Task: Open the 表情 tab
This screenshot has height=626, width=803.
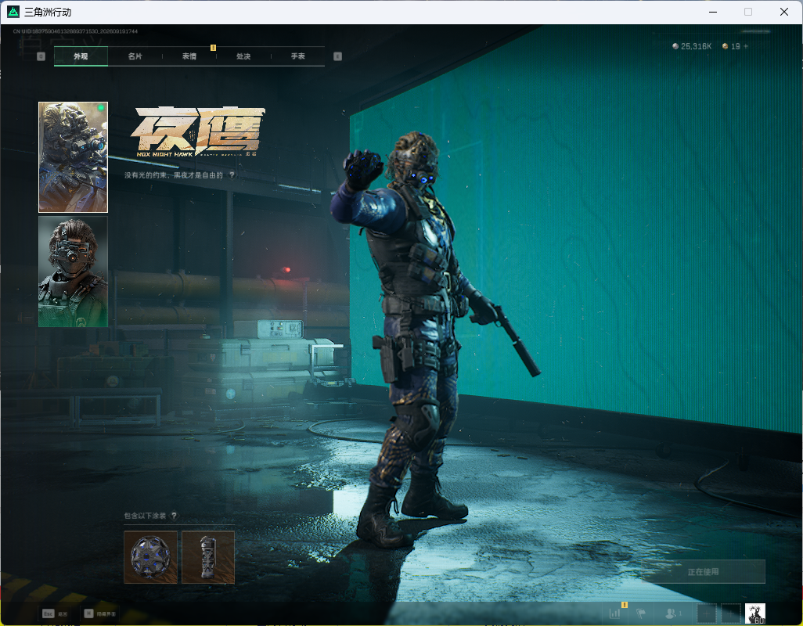Action: [x=189, y=56]
